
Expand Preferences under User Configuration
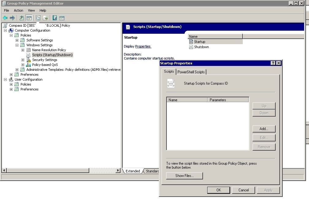11,89
